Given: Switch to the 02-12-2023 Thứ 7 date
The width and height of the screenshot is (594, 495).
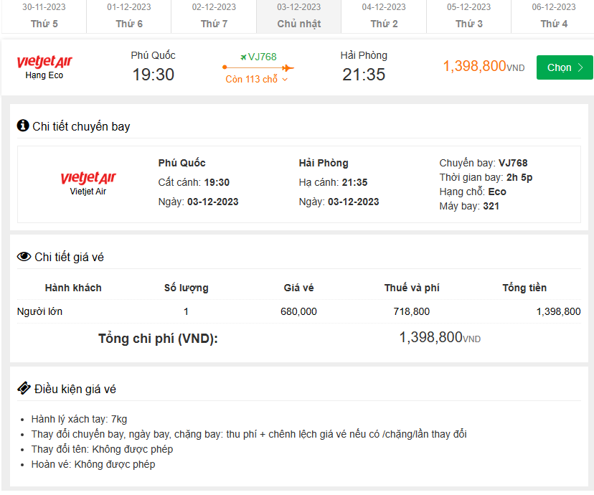Looking at the screenshot, I should pos(214,16).
